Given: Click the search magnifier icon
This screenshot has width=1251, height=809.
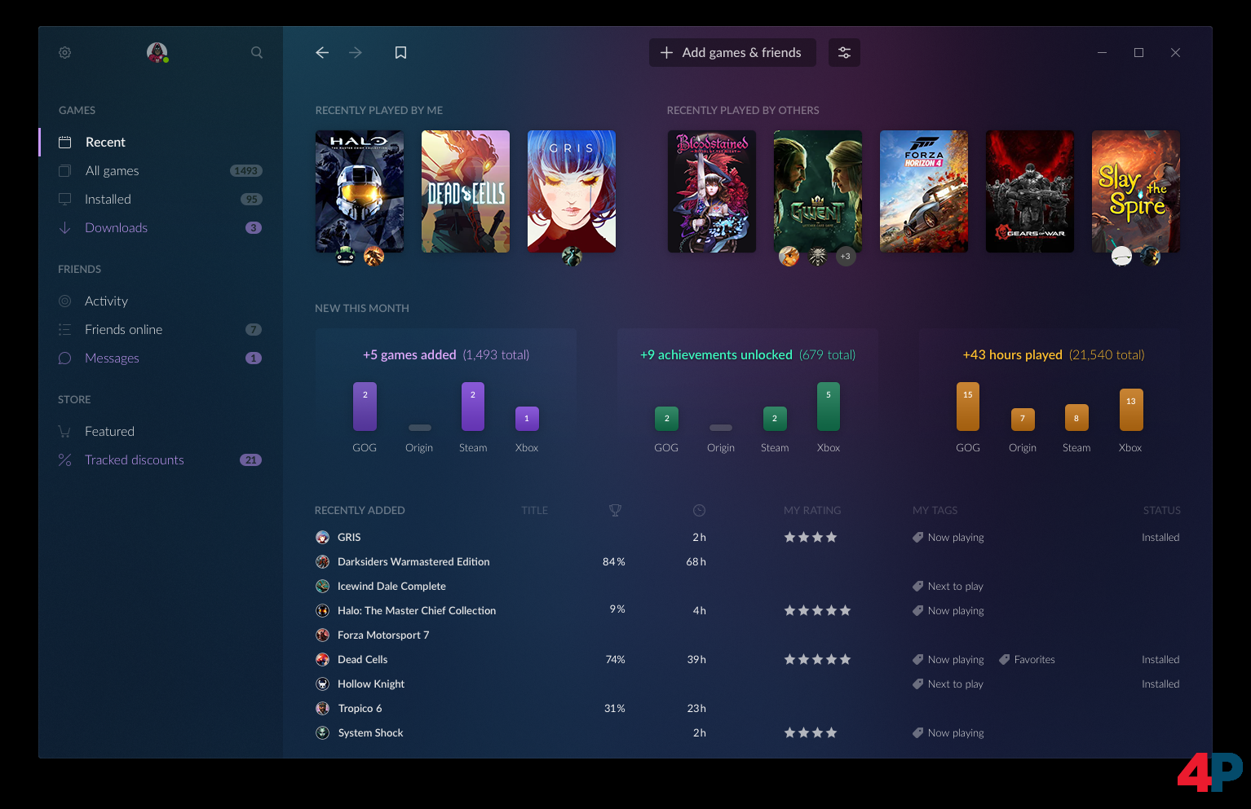Looking at the screenshot, I should click(257, 53).
